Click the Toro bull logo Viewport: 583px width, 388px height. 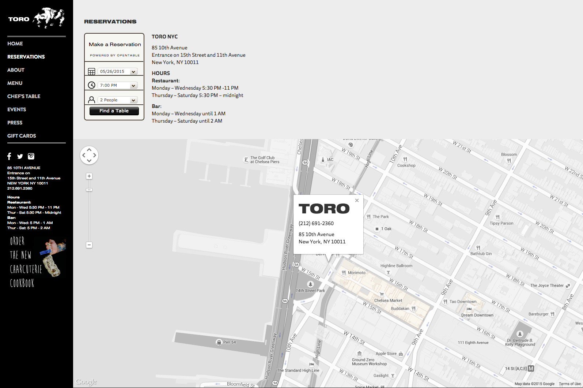(x=49, y=18)
